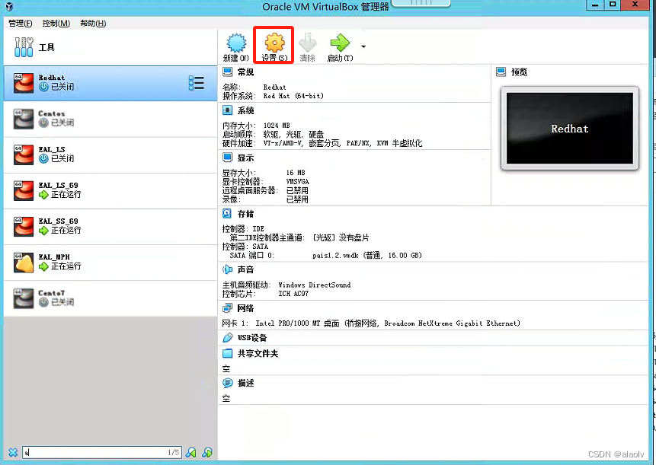Click the Preview (预览) panel icon
This screenshot has height=465, width=656.
pyautogui.click(x=501, y=72)
